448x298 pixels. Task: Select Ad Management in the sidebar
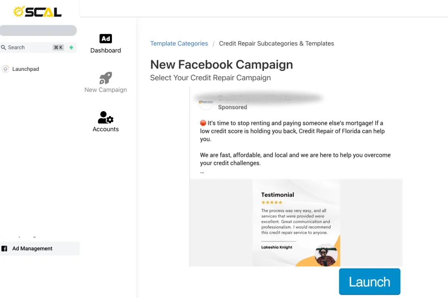pyautogui.click(x=32, y=248)
